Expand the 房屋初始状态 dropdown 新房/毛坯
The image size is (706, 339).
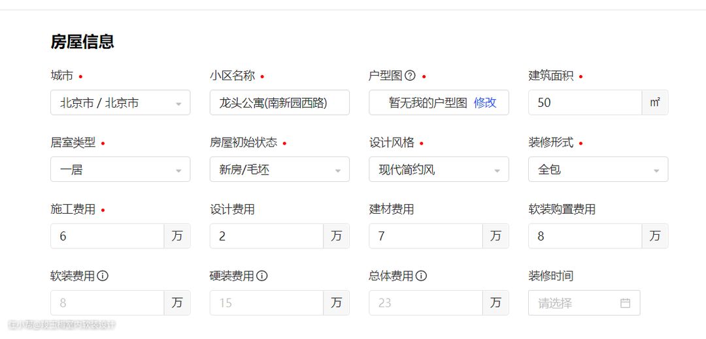(x=280, y=169)
